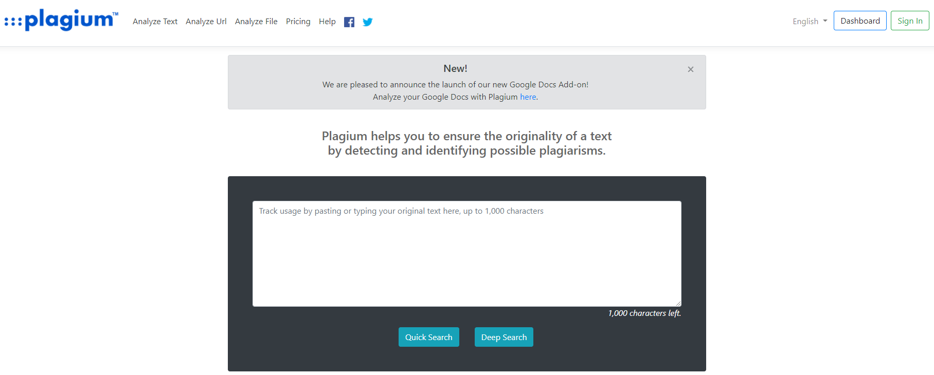Click the Sign In button

[x=910, y=21]
